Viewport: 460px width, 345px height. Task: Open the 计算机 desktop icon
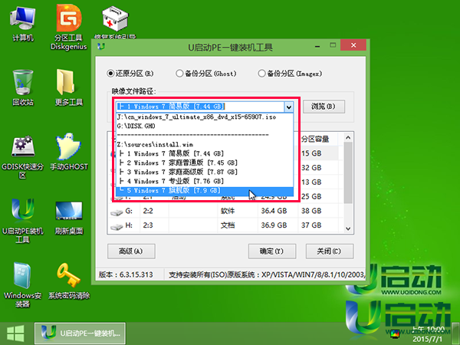(x=22, y=24)
